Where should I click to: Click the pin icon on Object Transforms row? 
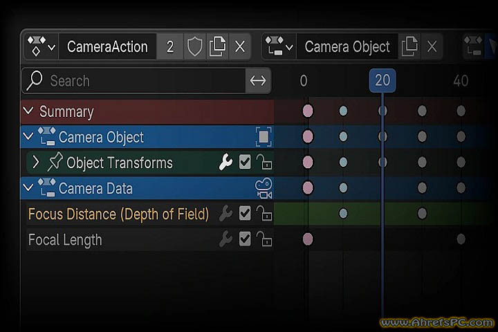coord(55,162)
